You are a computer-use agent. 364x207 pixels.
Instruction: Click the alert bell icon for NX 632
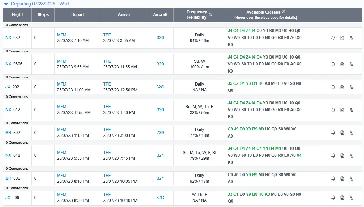coord(333,38)
